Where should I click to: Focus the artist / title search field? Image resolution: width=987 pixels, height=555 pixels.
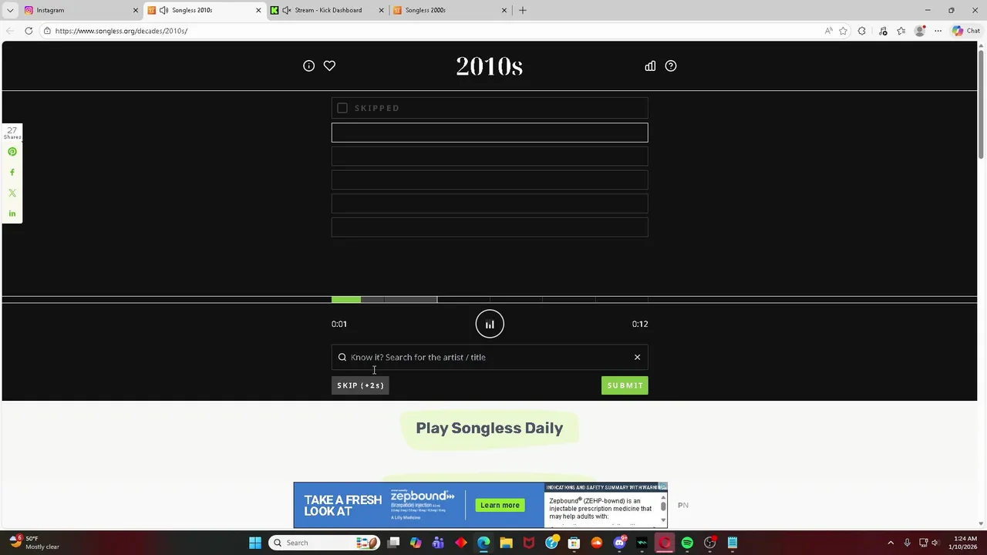[x=490, y=357]
